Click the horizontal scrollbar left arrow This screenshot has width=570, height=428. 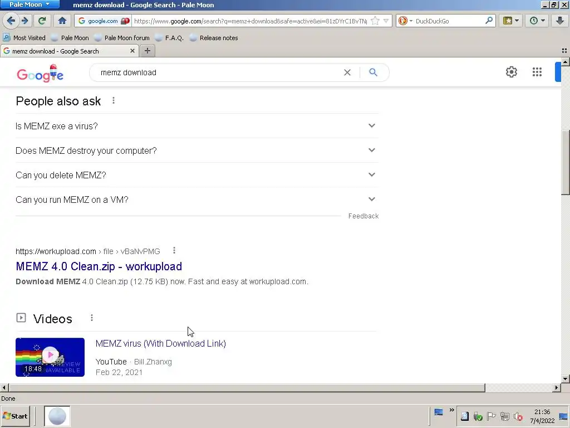coord(4,388)
